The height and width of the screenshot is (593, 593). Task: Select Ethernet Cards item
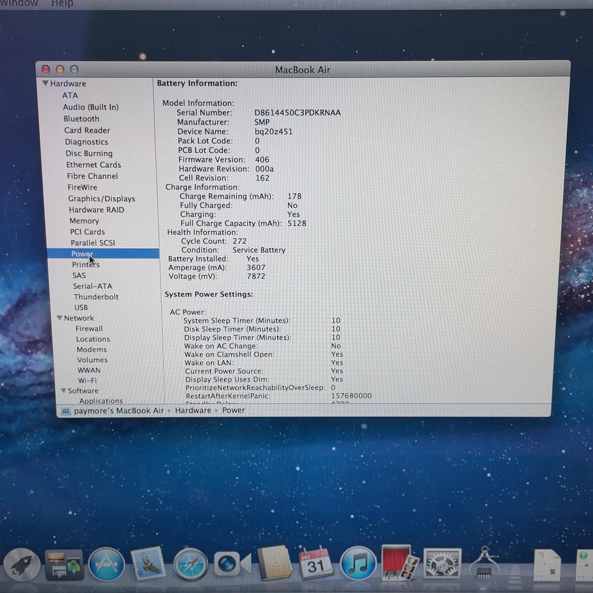click(93, 165)
